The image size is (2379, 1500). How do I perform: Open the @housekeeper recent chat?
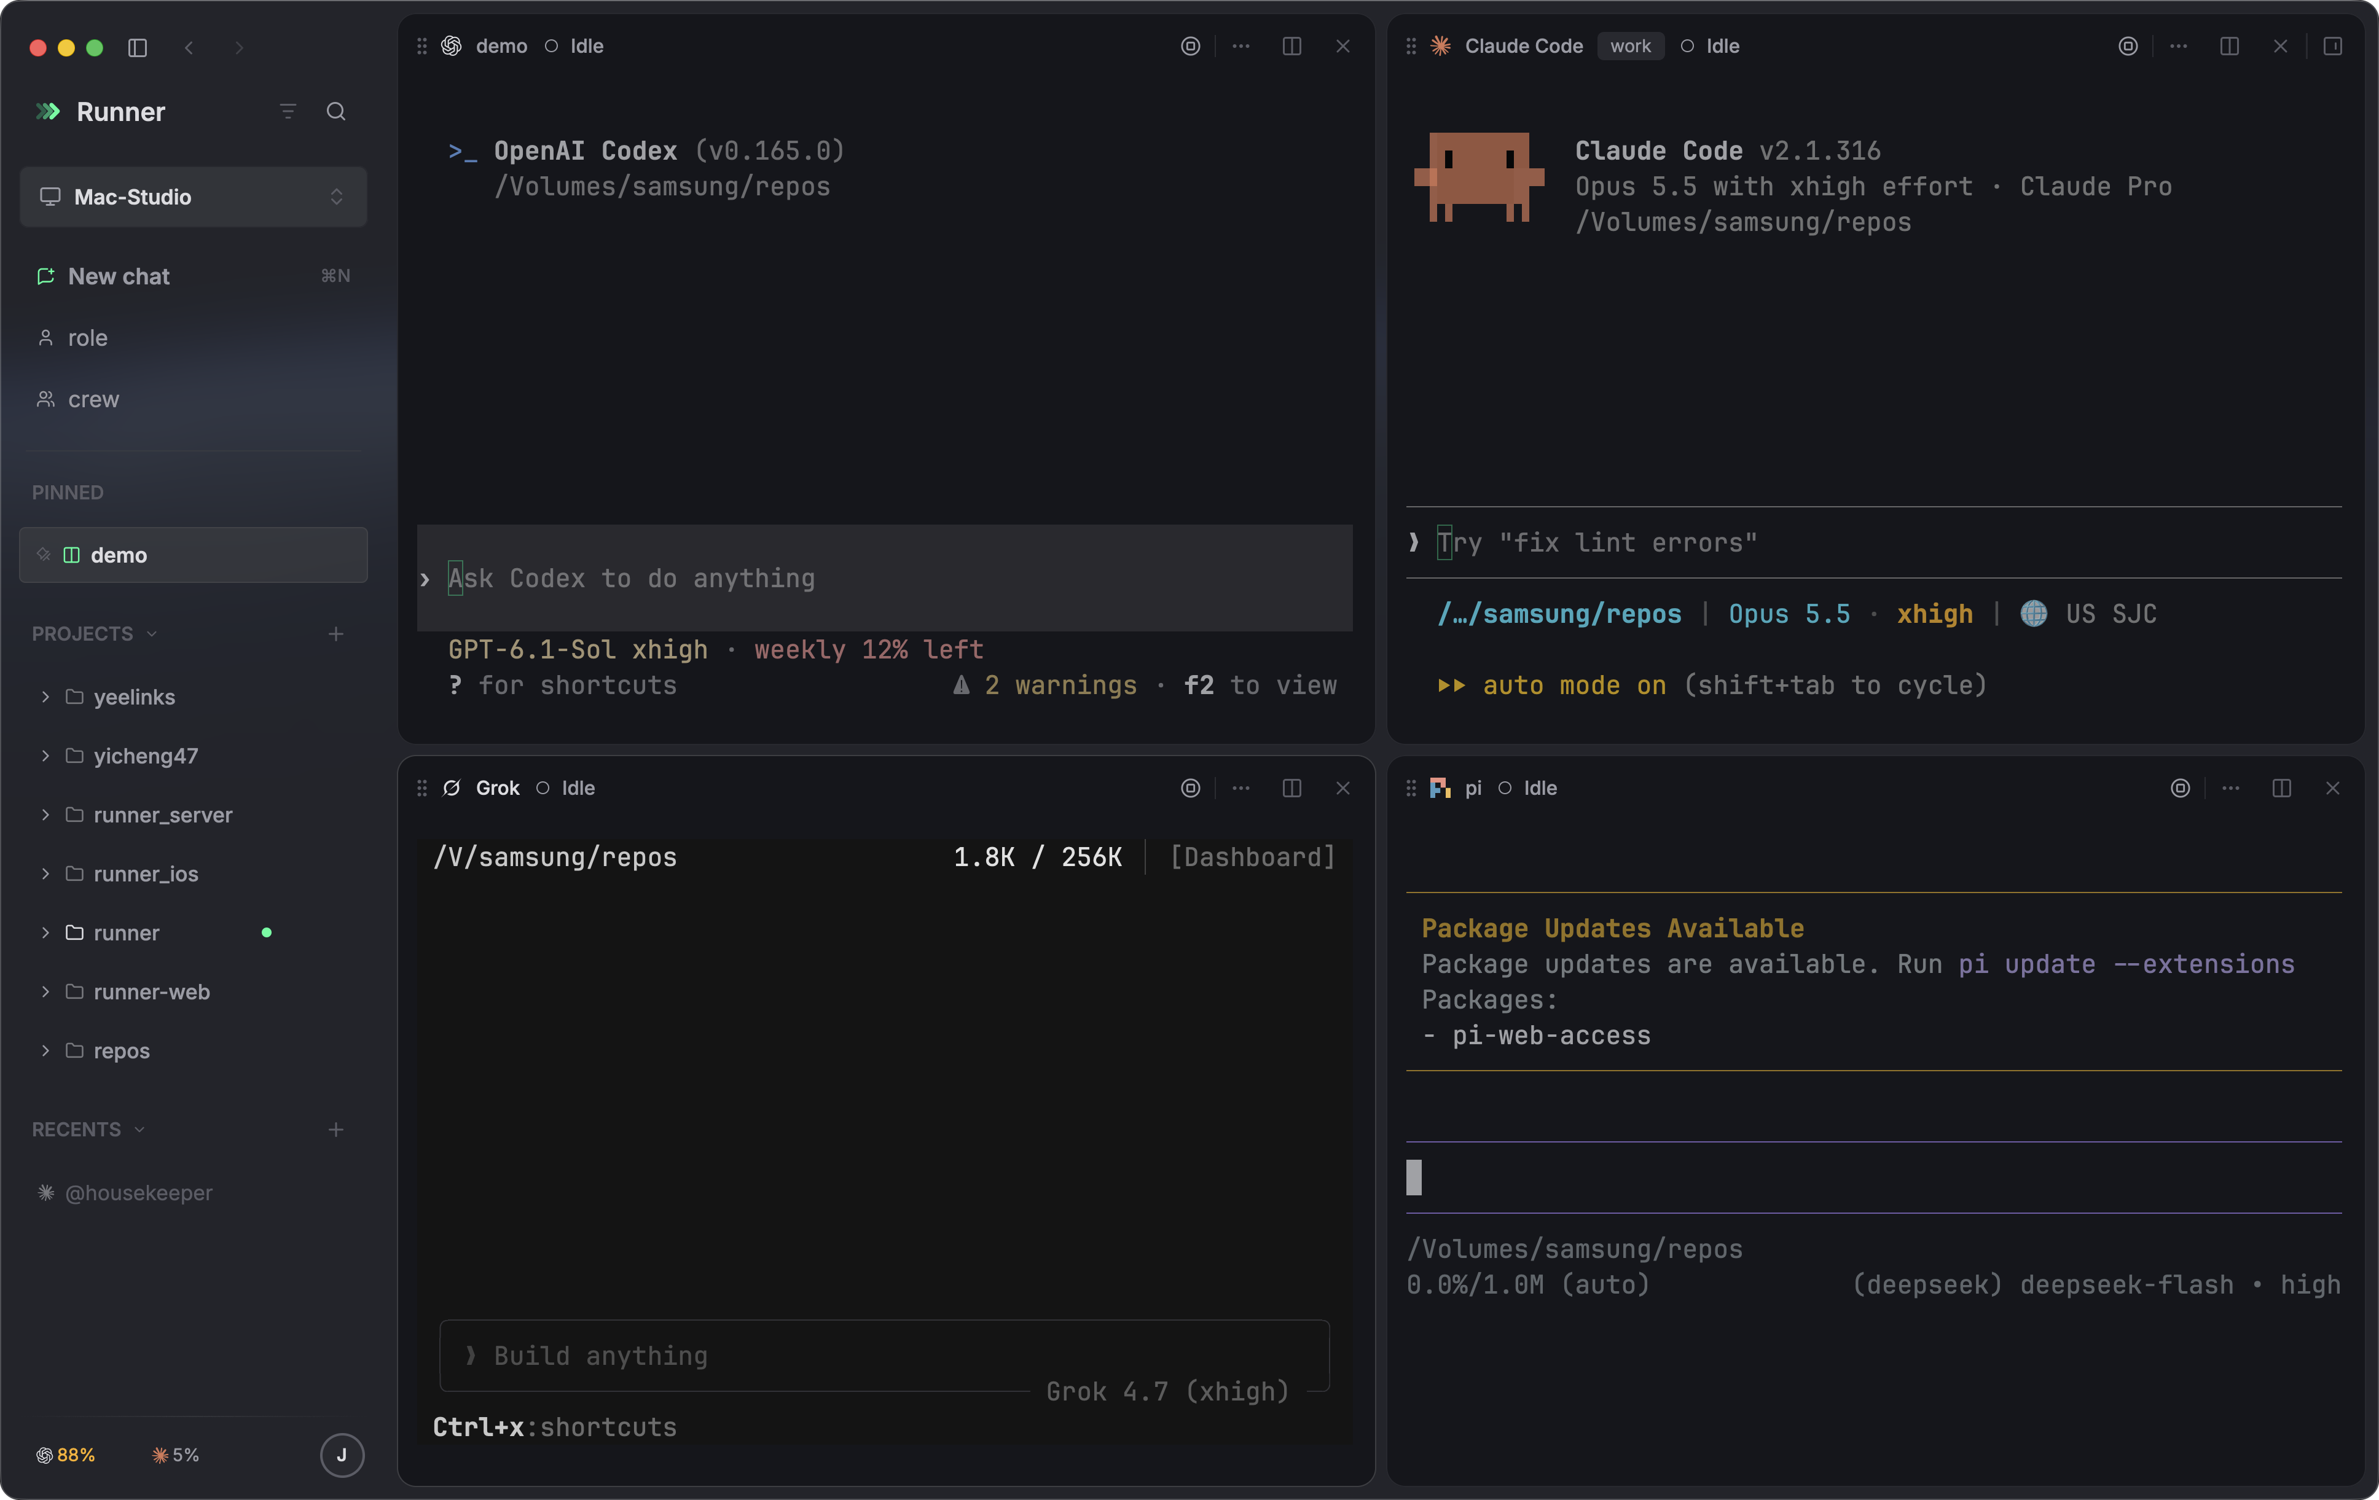click(x=194, y=1193)
